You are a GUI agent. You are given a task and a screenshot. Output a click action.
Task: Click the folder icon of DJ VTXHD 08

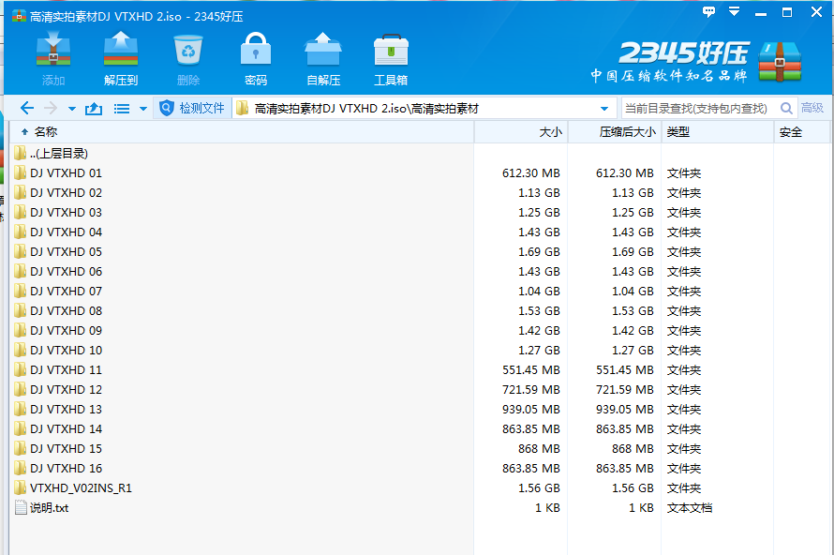21,310
